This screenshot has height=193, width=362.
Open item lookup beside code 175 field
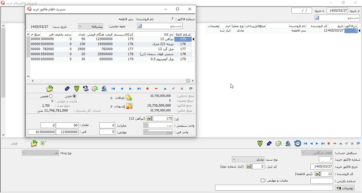tap(149, 119)
